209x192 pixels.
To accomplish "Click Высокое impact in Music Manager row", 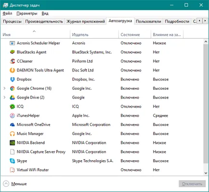I will point(161,134).
